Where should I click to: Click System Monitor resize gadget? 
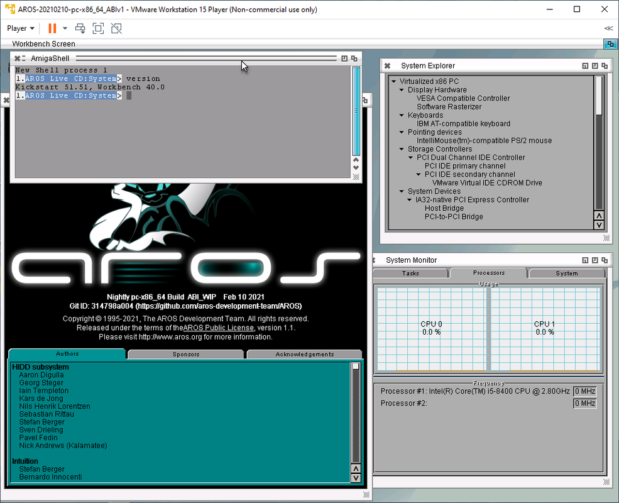pos(606,482)
